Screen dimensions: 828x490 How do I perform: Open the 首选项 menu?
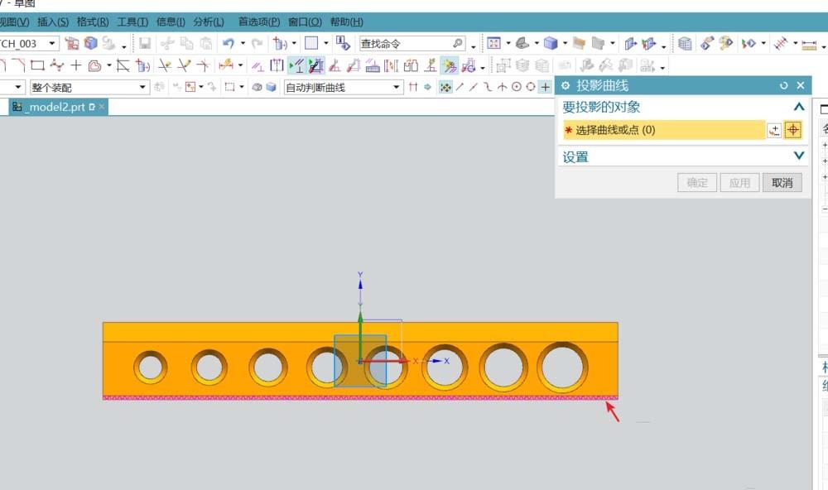coord(260,22)
